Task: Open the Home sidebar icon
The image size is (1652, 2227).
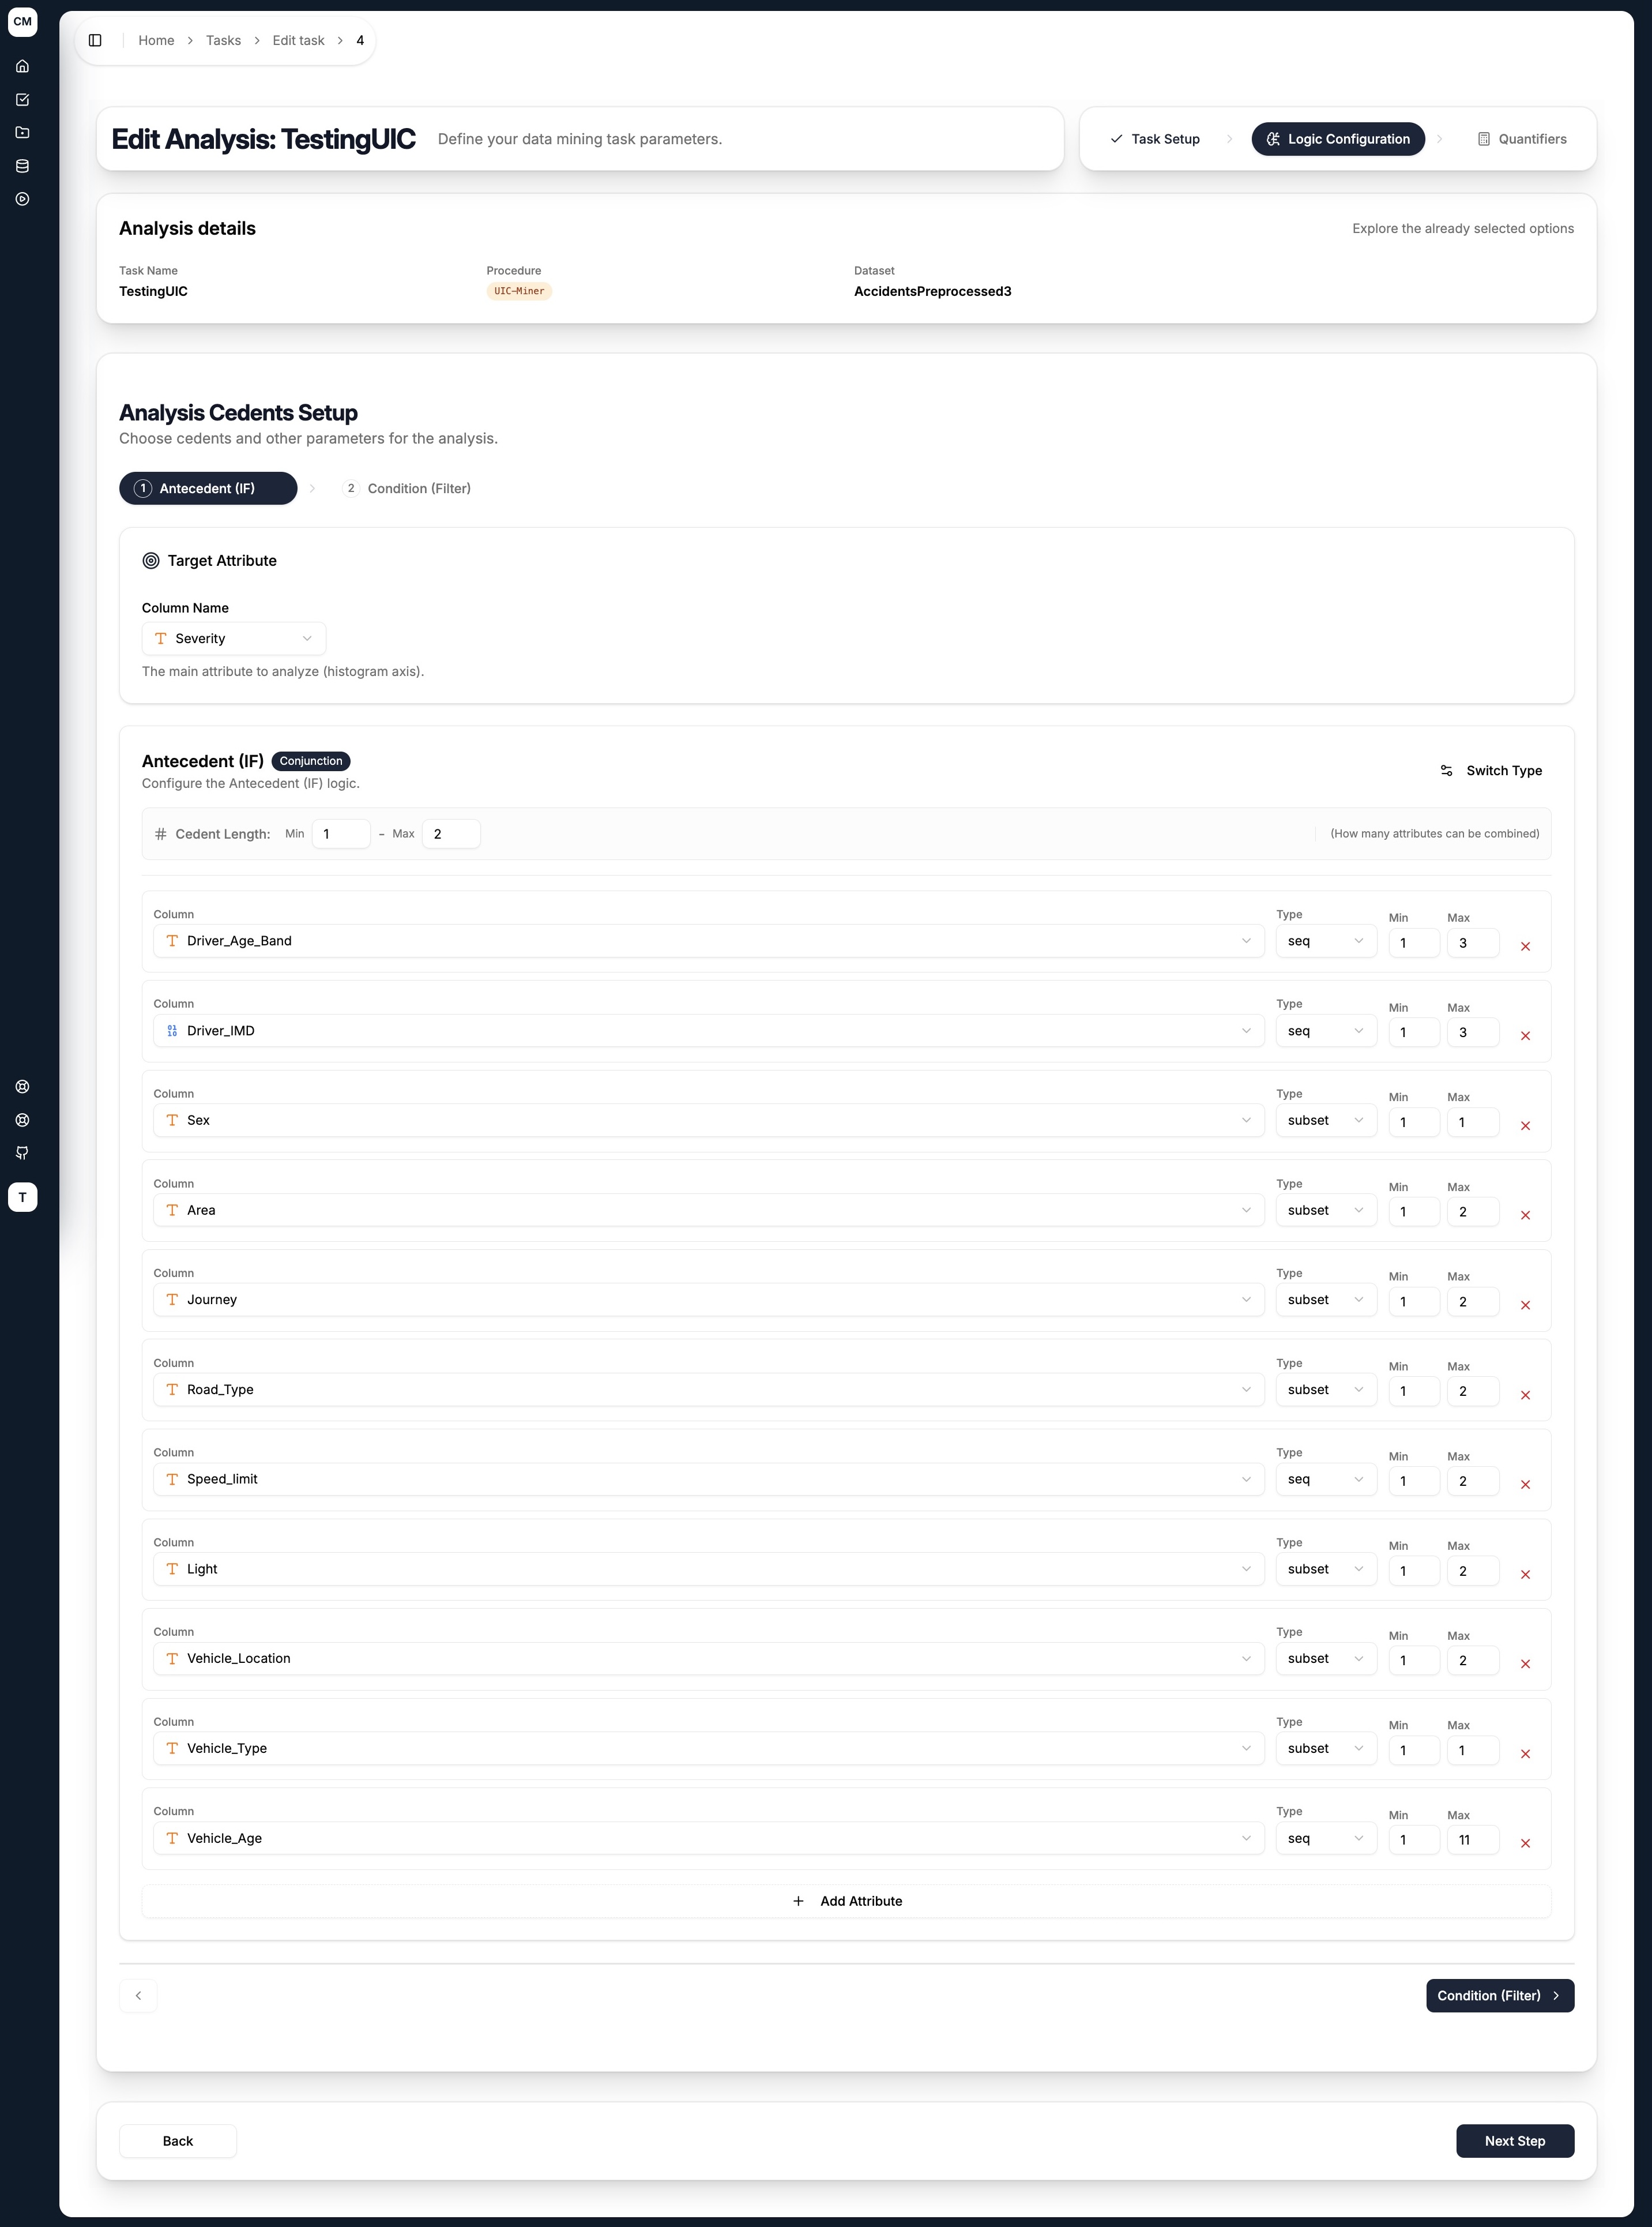Action: [x=22, y=66]
